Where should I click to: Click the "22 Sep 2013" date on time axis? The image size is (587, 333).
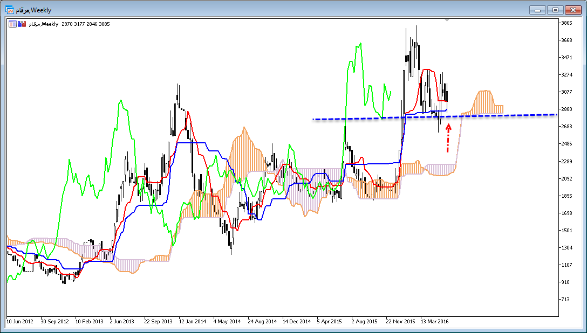[159, 321]
